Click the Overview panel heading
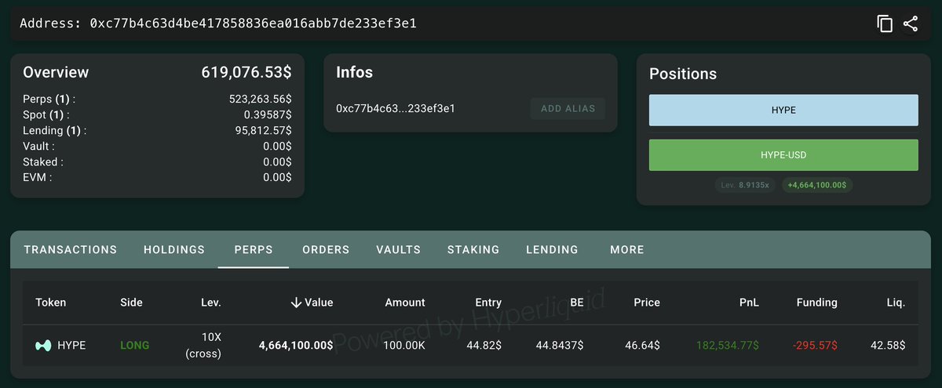The image size is (942, 388). (56, 72)
